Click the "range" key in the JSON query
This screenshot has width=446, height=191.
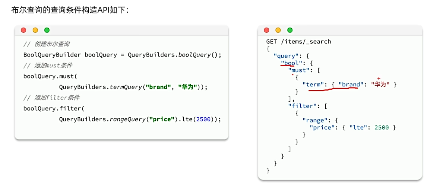point(314,120)
